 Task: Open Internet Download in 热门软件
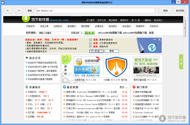[x=144, y=113]
